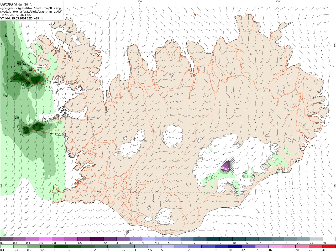
Task: Pick the 0.3–0.5 light green rain swatch
Action: (20, 246)
